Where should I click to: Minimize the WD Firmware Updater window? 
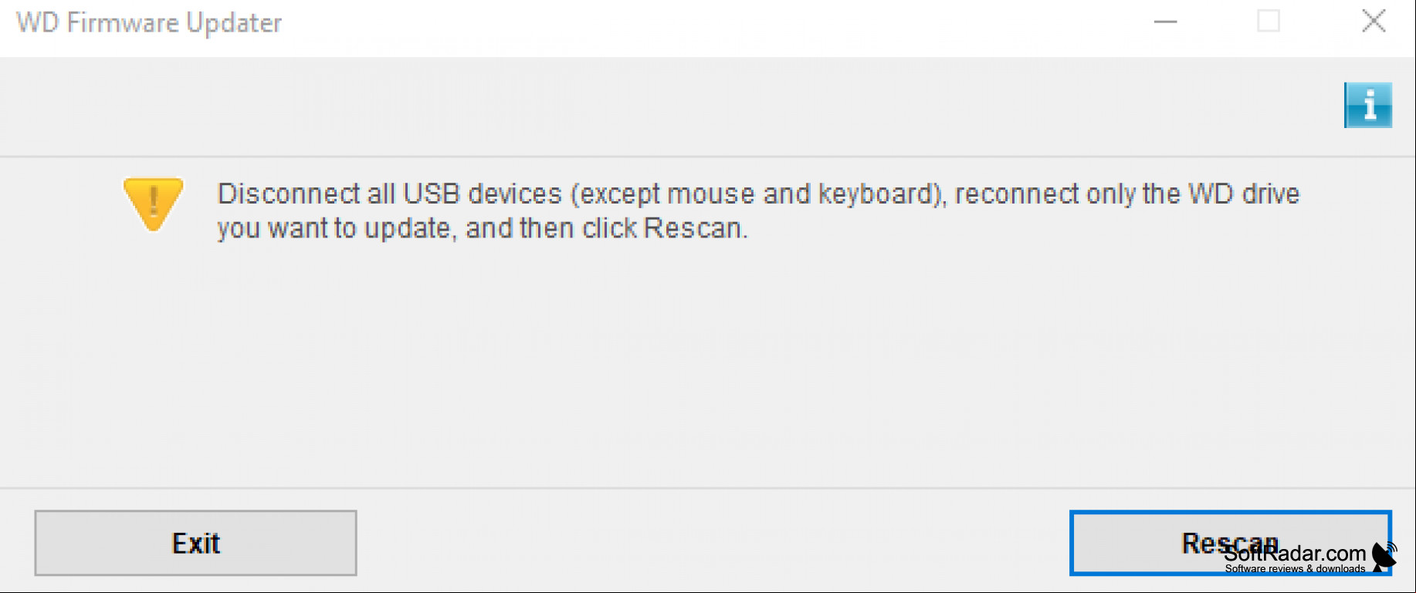(1165, 22)
